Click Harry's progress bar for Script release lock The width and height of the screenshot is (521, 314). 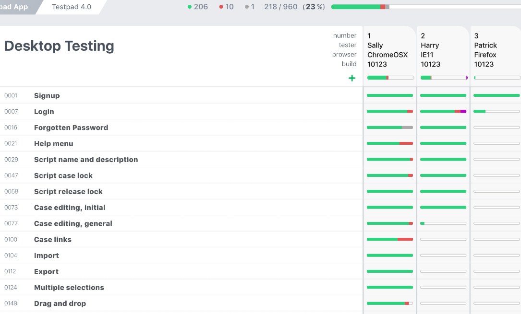443,191
